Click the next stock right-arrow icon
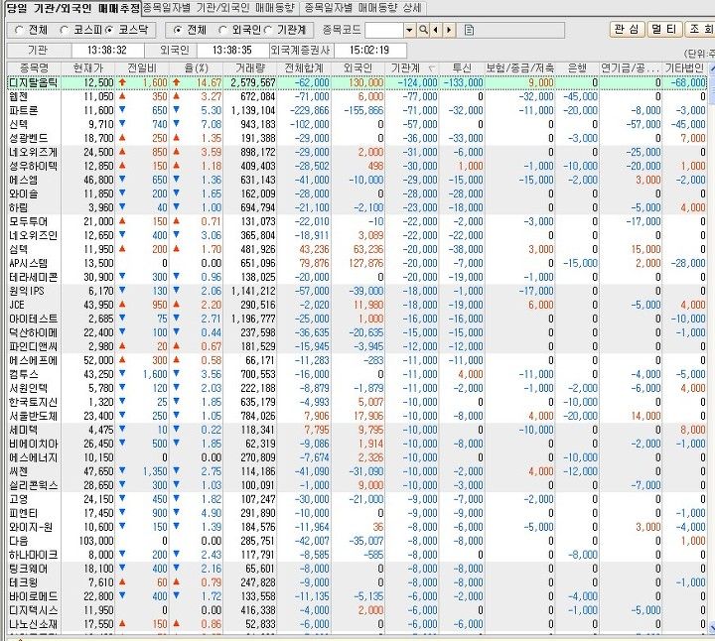The width and height of the screenshot is (715, 641). coord(449,30)
